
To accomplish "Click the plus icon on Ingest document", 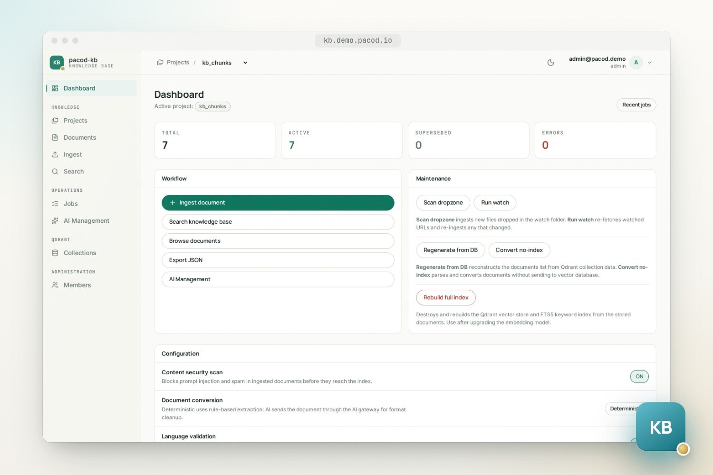I will pyautogui.click(x=173, y=203).
